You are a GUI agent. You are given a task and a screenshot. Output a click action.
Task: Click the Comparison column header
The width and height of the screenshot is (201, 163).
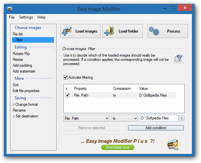point(124,88)
